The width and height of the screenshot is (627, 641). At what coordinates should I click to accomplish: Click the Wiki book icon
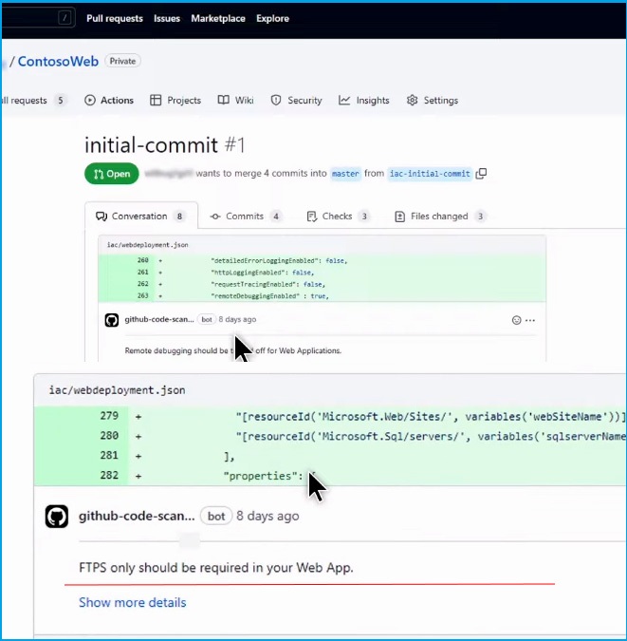224,100
